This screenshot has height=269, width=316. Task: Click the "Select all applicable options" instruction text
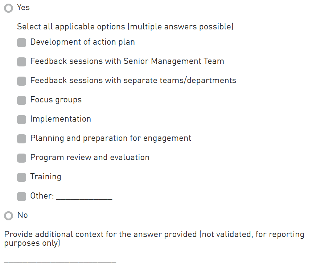point(125,27)
